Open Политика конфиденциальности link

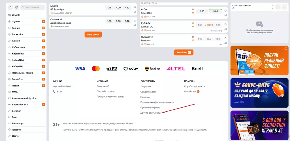coord(157,102)
